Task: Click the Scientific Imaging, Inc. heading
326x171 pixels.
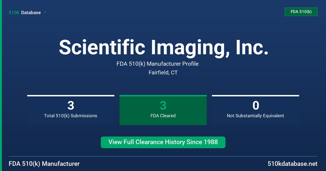Action: tap(164, 47)
